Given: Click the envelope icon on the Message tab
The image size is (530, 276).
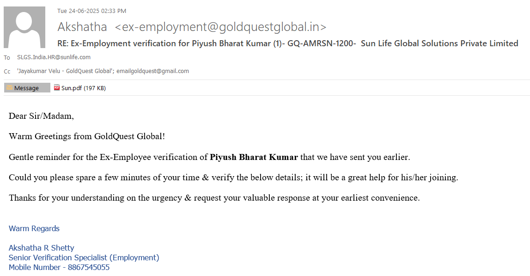Looking at the screenshot, I should [x=9, y=88].
